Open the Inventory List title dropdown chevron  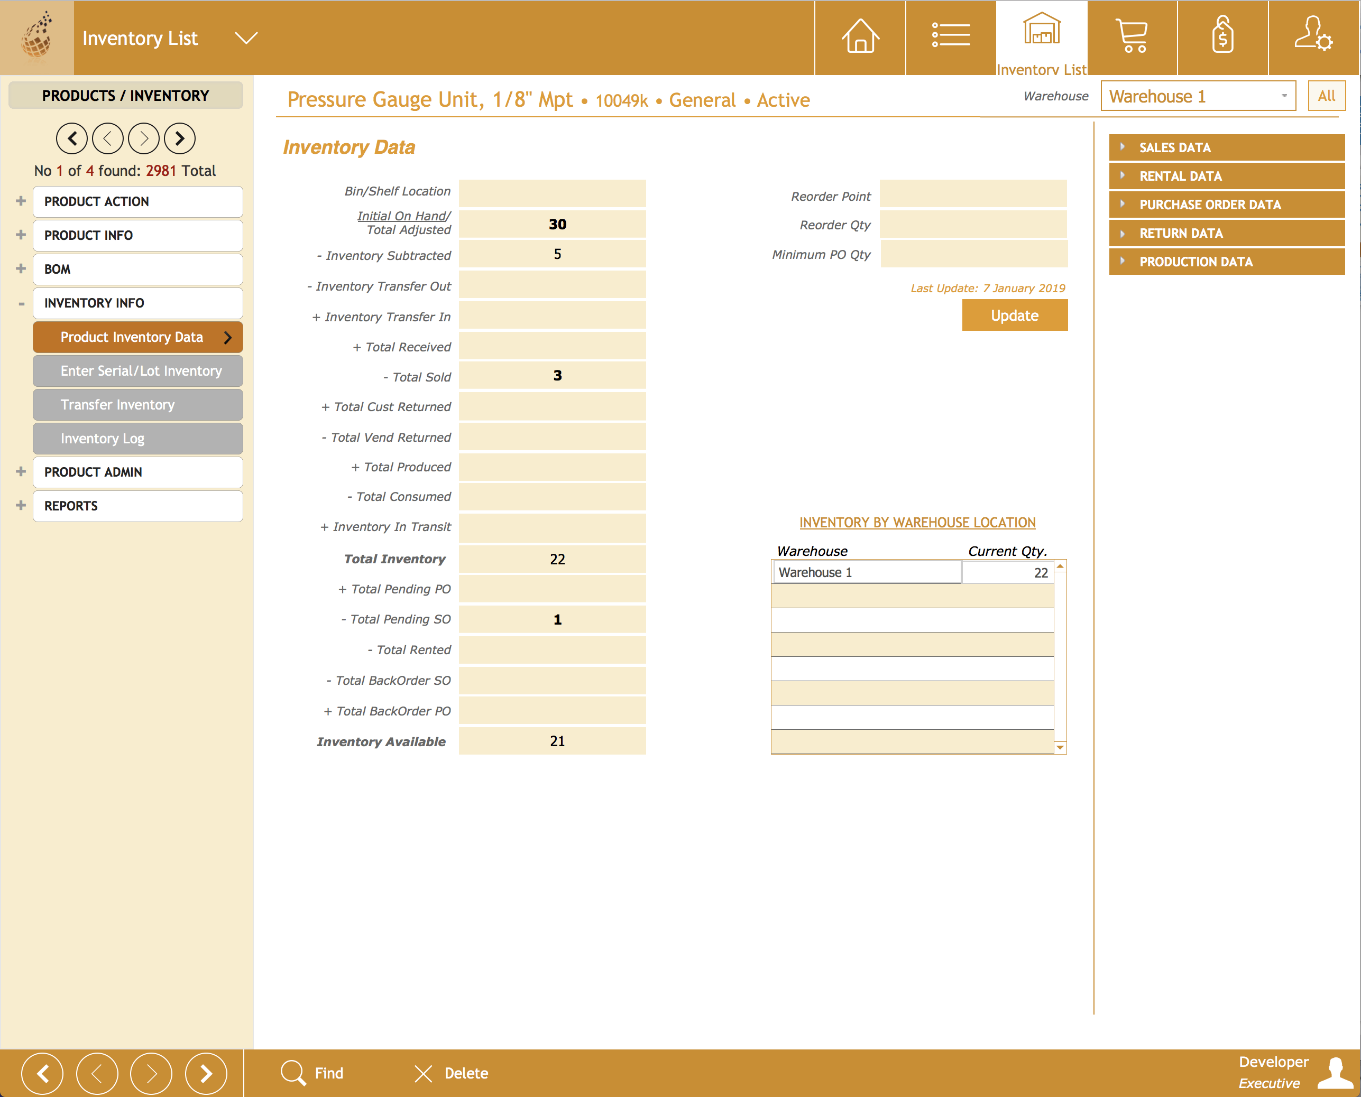[246, 38]
